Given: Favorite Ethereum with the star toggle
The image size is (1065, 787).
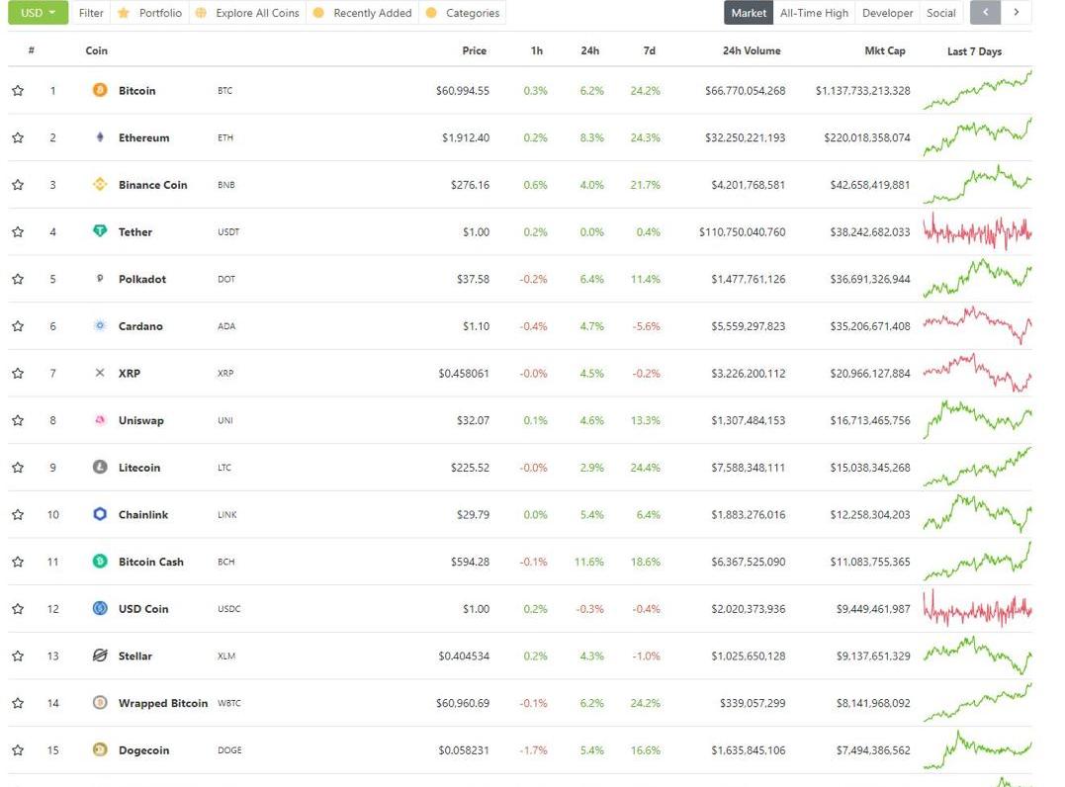Looking at the screenshot, I should [x=18, y=137].
